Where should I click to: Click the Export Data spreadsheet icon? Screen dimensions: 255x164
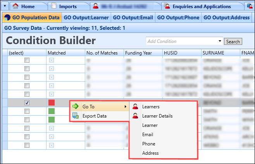tap(76, 116)
